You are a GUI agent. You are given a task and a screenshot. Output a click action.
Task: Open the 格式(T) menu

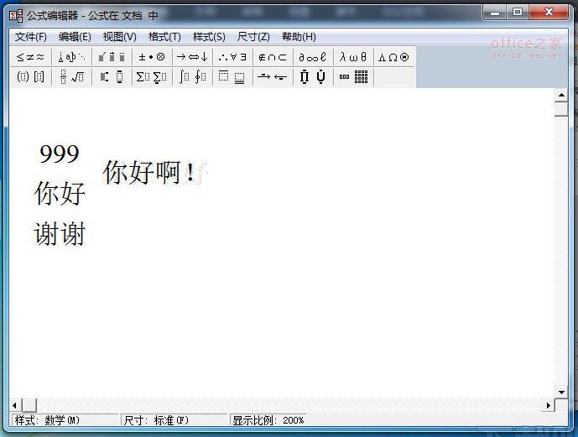(x=164, y=37)
